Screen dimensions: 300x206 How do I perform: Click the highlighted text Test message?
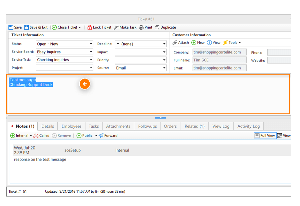23,80
